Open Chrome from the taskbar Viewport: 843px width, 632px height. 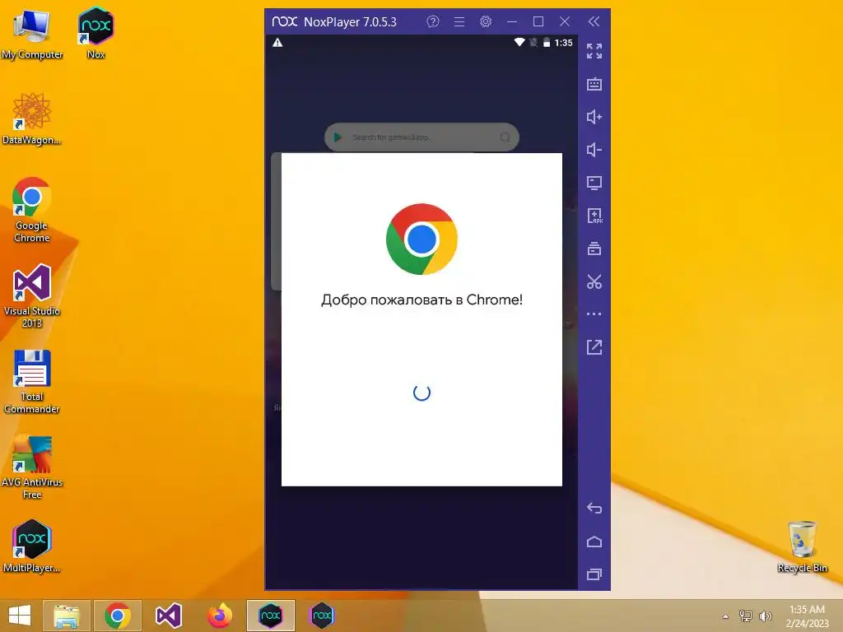pyautogui.click(x=117, y=616)
